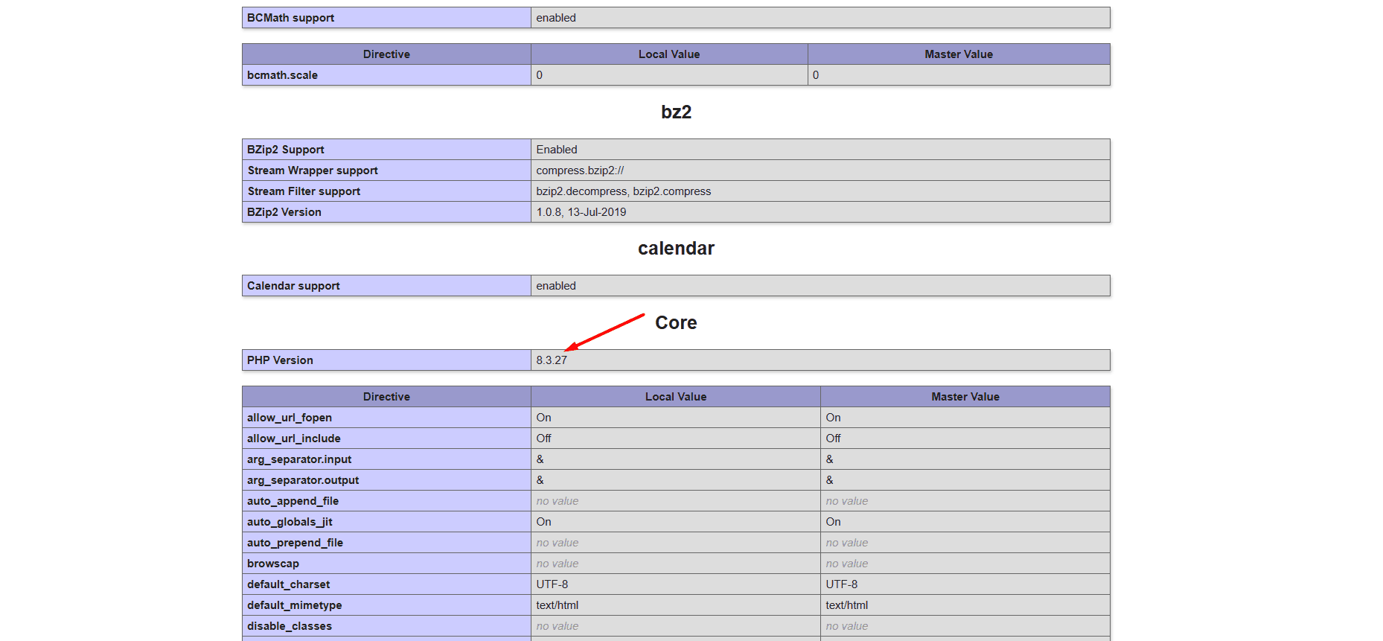Click the Core section heading
The image size is (1383, 641).
click(675, 323)
